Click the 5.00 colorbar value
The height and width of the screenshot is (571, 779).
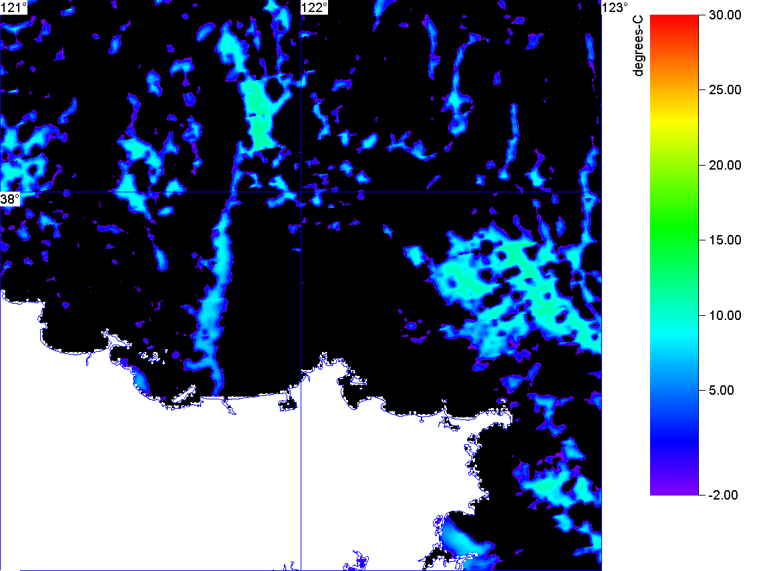click(x=722, y=390)
